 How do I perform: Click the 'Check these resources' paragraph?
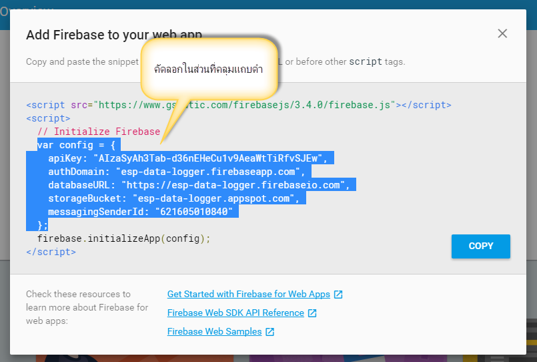click(x=87, y=307)
